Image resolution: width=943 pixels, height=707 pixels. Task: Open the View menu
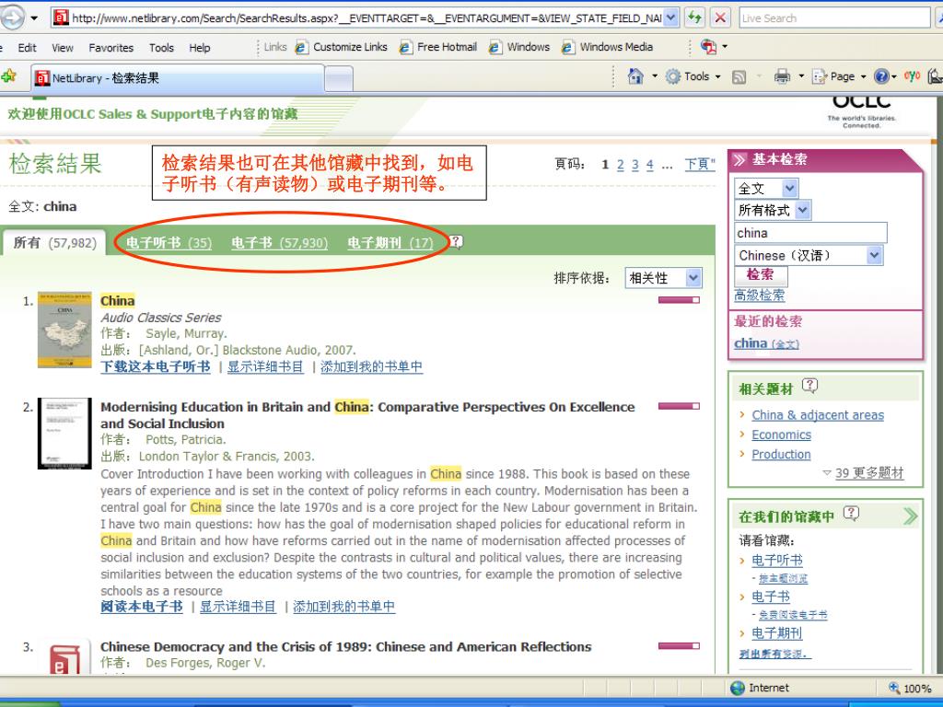(62, 48)
